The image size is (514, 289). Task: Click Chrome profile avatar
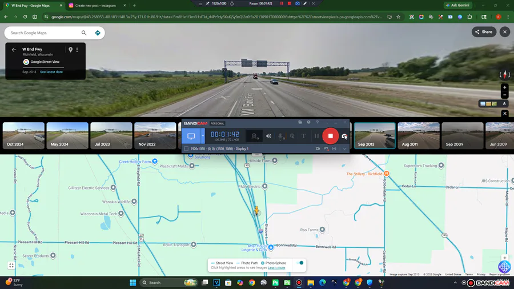[x=498, y=17]
